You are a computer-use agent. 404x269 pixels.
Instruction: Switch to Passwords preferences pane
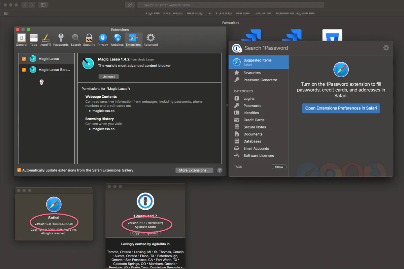pos(61,40)
